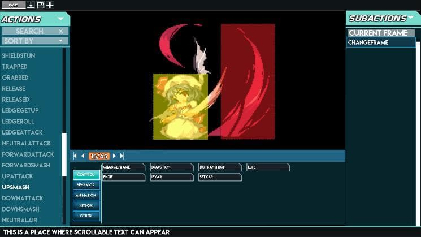This screenshot has height=237, width=421.
Task: Add CHANGEFRAME subaction button
Action: pyautogui.click(x=124, y=167)
